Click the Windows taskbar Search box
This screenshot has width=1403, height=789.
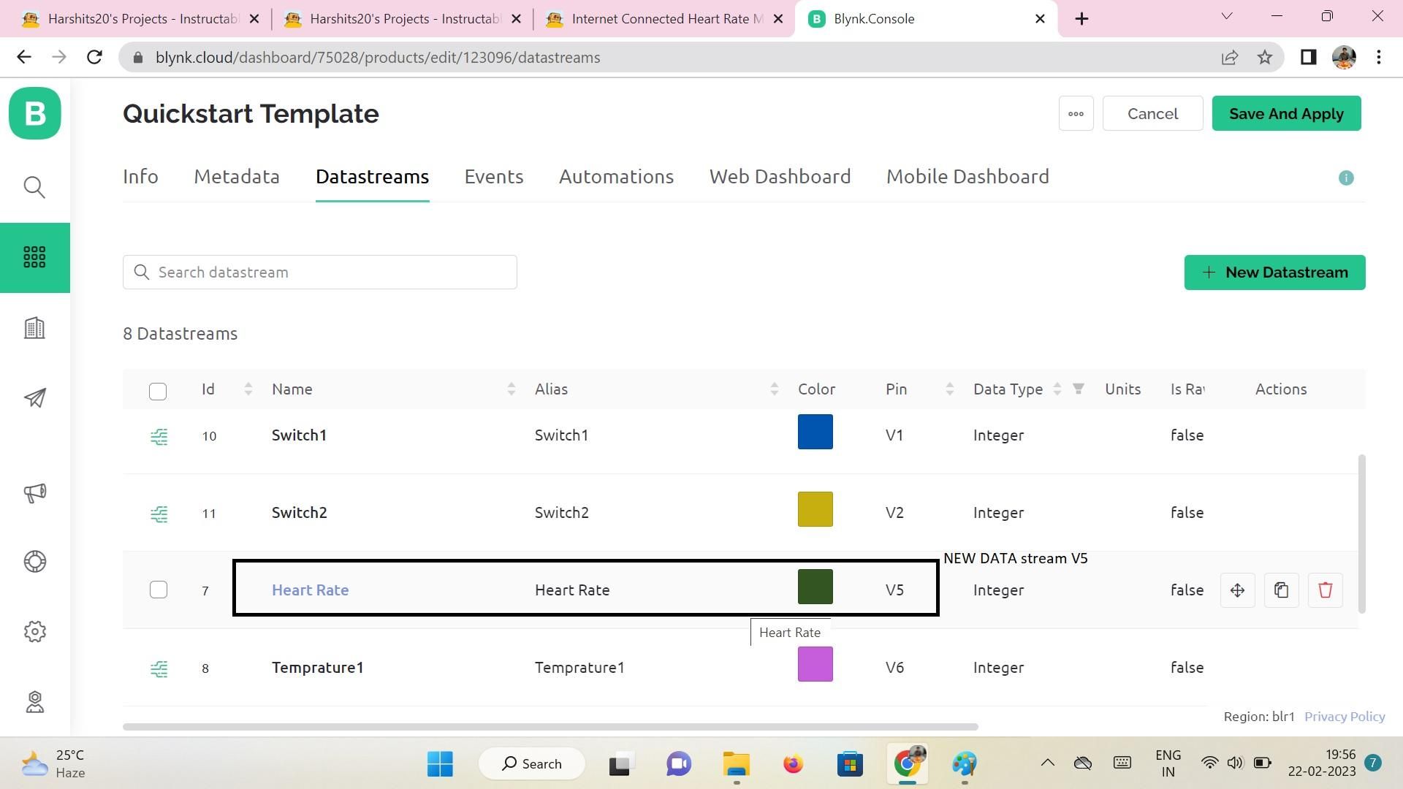click(x=532, y=764)
